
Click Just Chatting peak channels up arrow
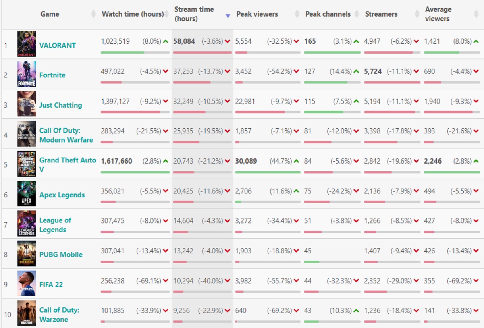point(356,101)
